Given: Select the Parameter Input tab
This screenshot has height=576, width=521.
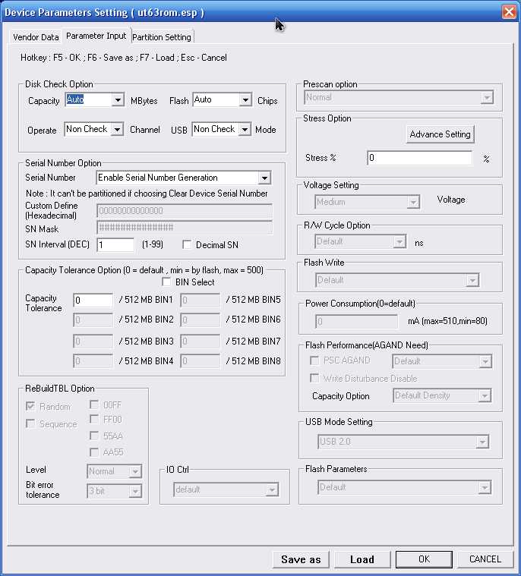Looking at the screenshot, I should [x=96, y=36].
